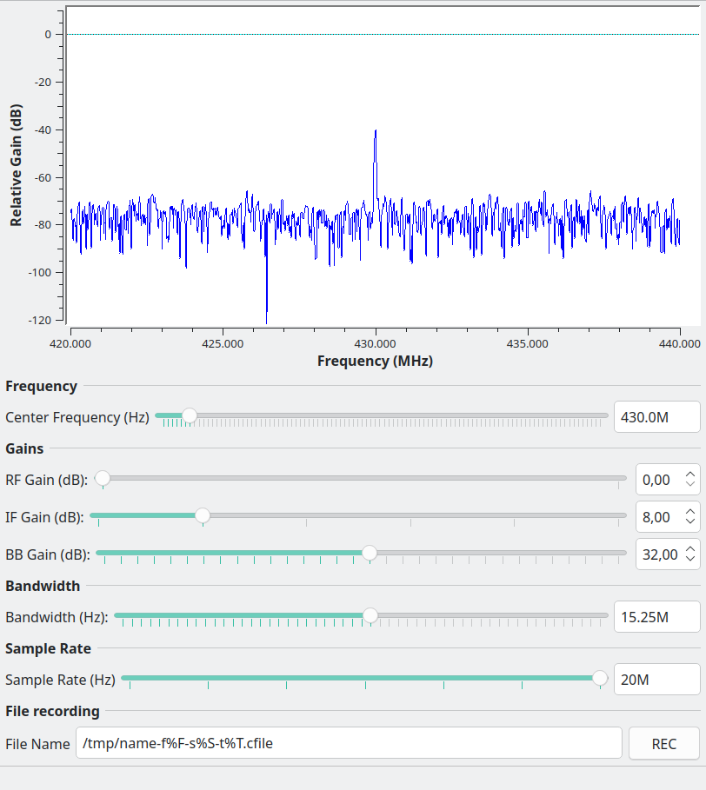The height and width of the screenshot is (790, 706).
Task: Focus the Center Frequency 430.0M field
Action: coord(657,416)
